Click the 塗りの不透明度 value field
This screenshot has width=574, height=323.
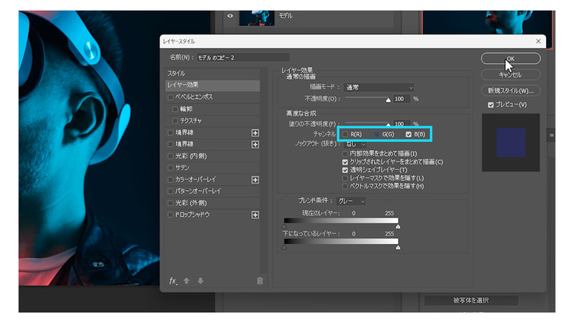coord(402,123)
